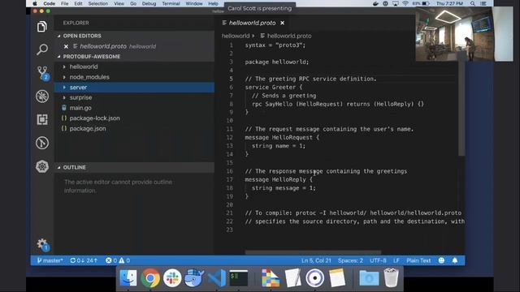Close helloworld.proto in Open Editors list

point(66,46)
